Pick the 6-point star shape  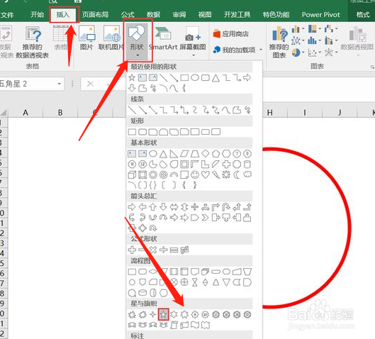[x=174, y=314]
